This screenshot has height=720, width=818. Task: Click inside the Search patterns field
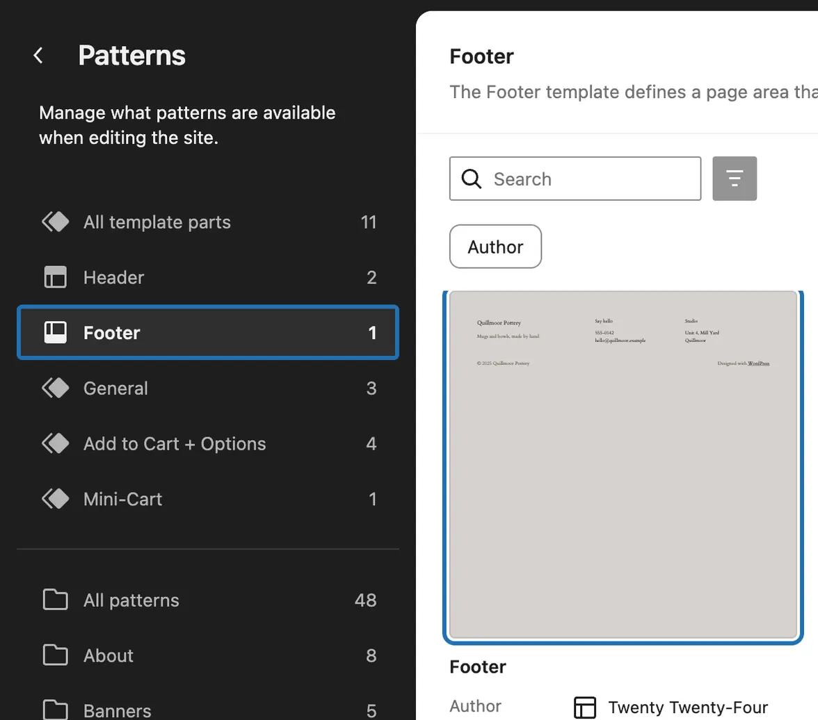coord(575,179)
